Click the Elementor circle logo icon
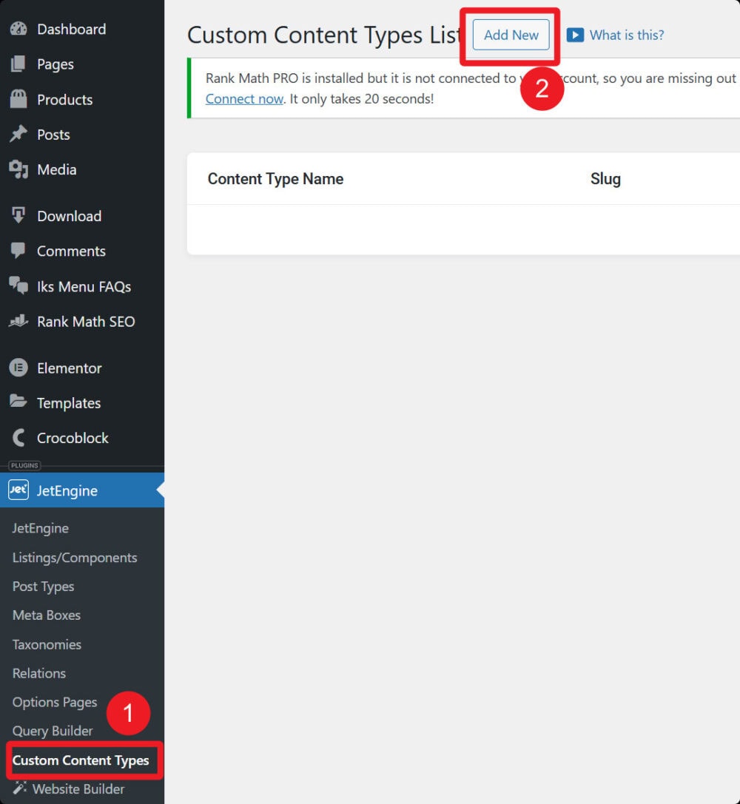 click(x=18, y=368)
